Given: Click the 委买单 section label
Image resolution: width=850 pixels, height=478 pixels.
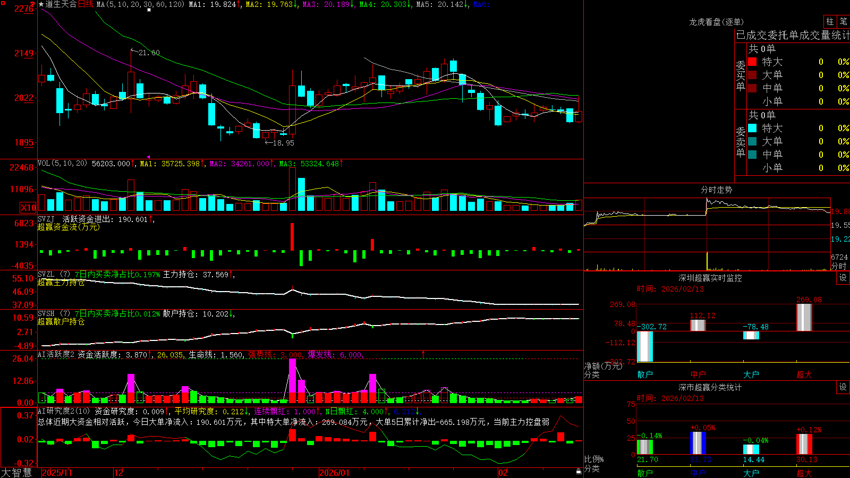Looking at the screenshot, I should pyautogui.click(x=741, y=76).
